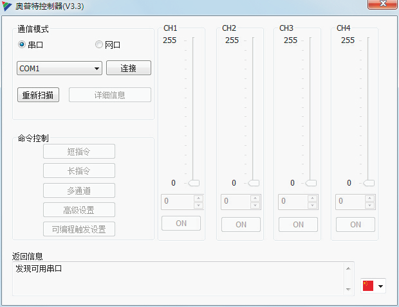Select the 串口 serial port radio button
Image resolution: width=399 pixels, height=307 pixels.
[22, 45]
